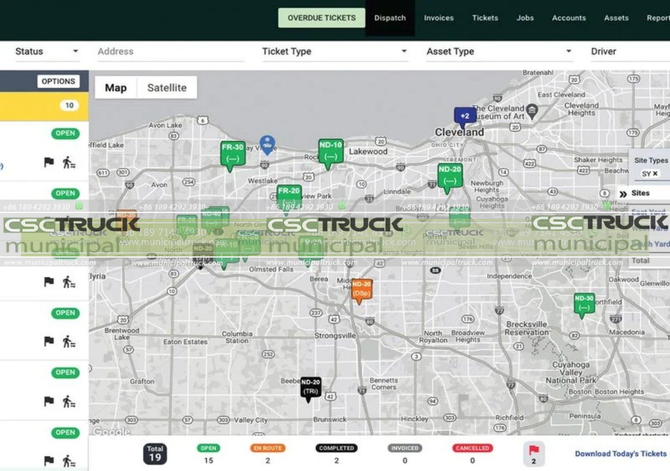670x471 pixels.
Task: Toggle the CANCELLED status filter pill
Action: click(472, 448)
